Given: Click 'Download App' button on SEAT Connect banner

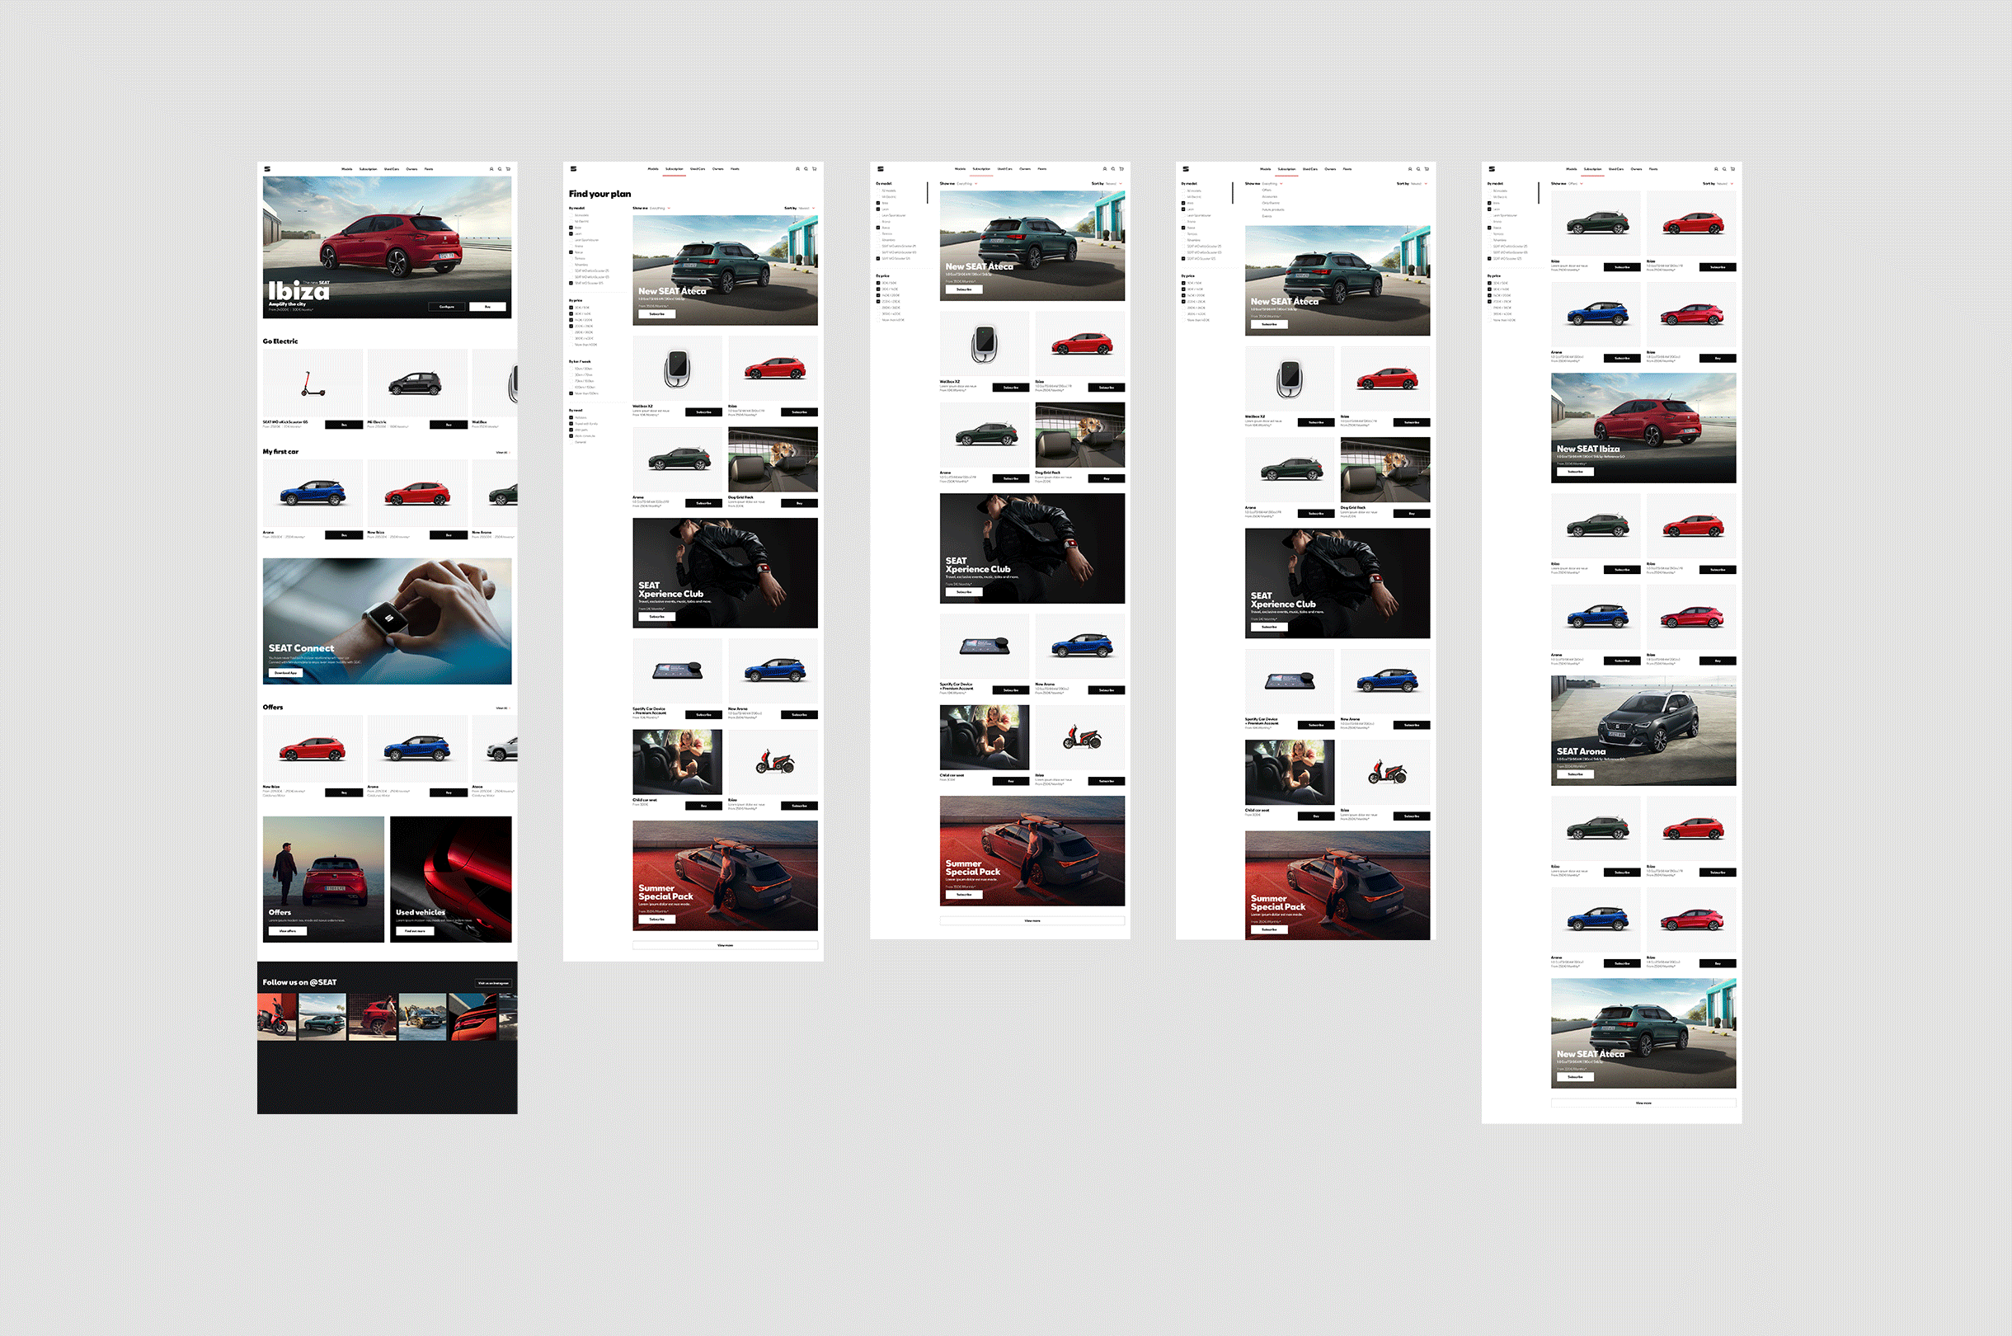Looking at the screenshot, I should (x=285, y=673).
